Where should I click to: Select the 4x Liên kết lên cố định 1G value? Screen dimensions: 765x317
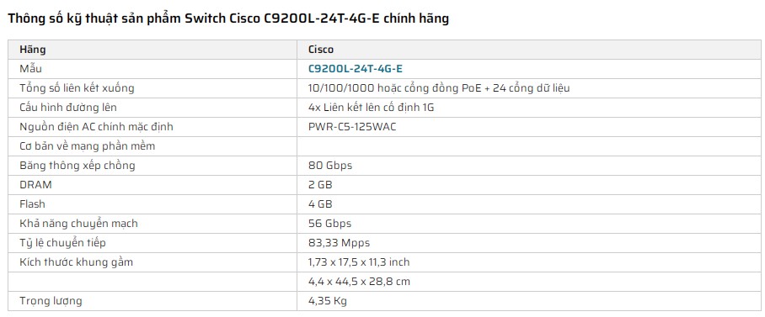pyautogui.click(x=371, y=108)
